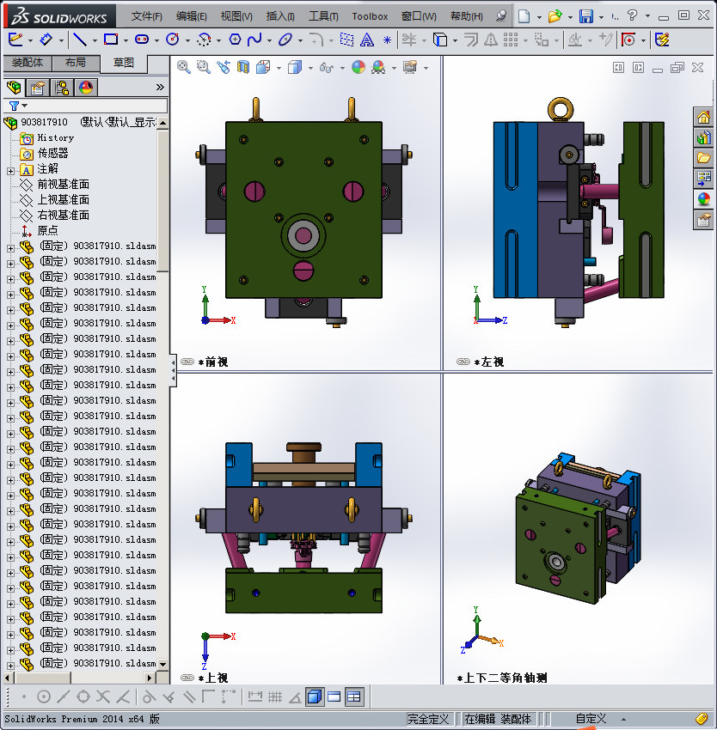Toggle the grid snap icon in bottom toolbar
This screenshot has height=730, width=717.
(275, 697)
